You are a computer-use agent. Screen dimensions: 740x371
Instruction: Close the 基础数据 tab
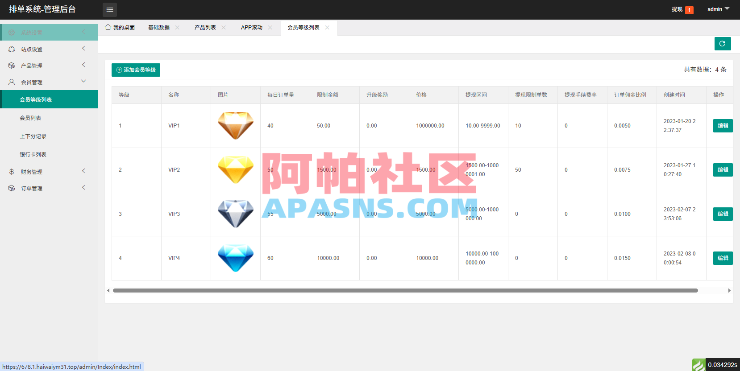(x=177, y=28)
